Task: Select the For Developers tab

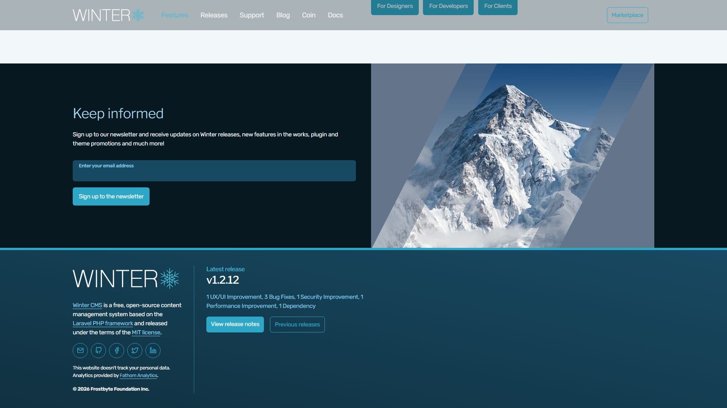Action: 448,6
